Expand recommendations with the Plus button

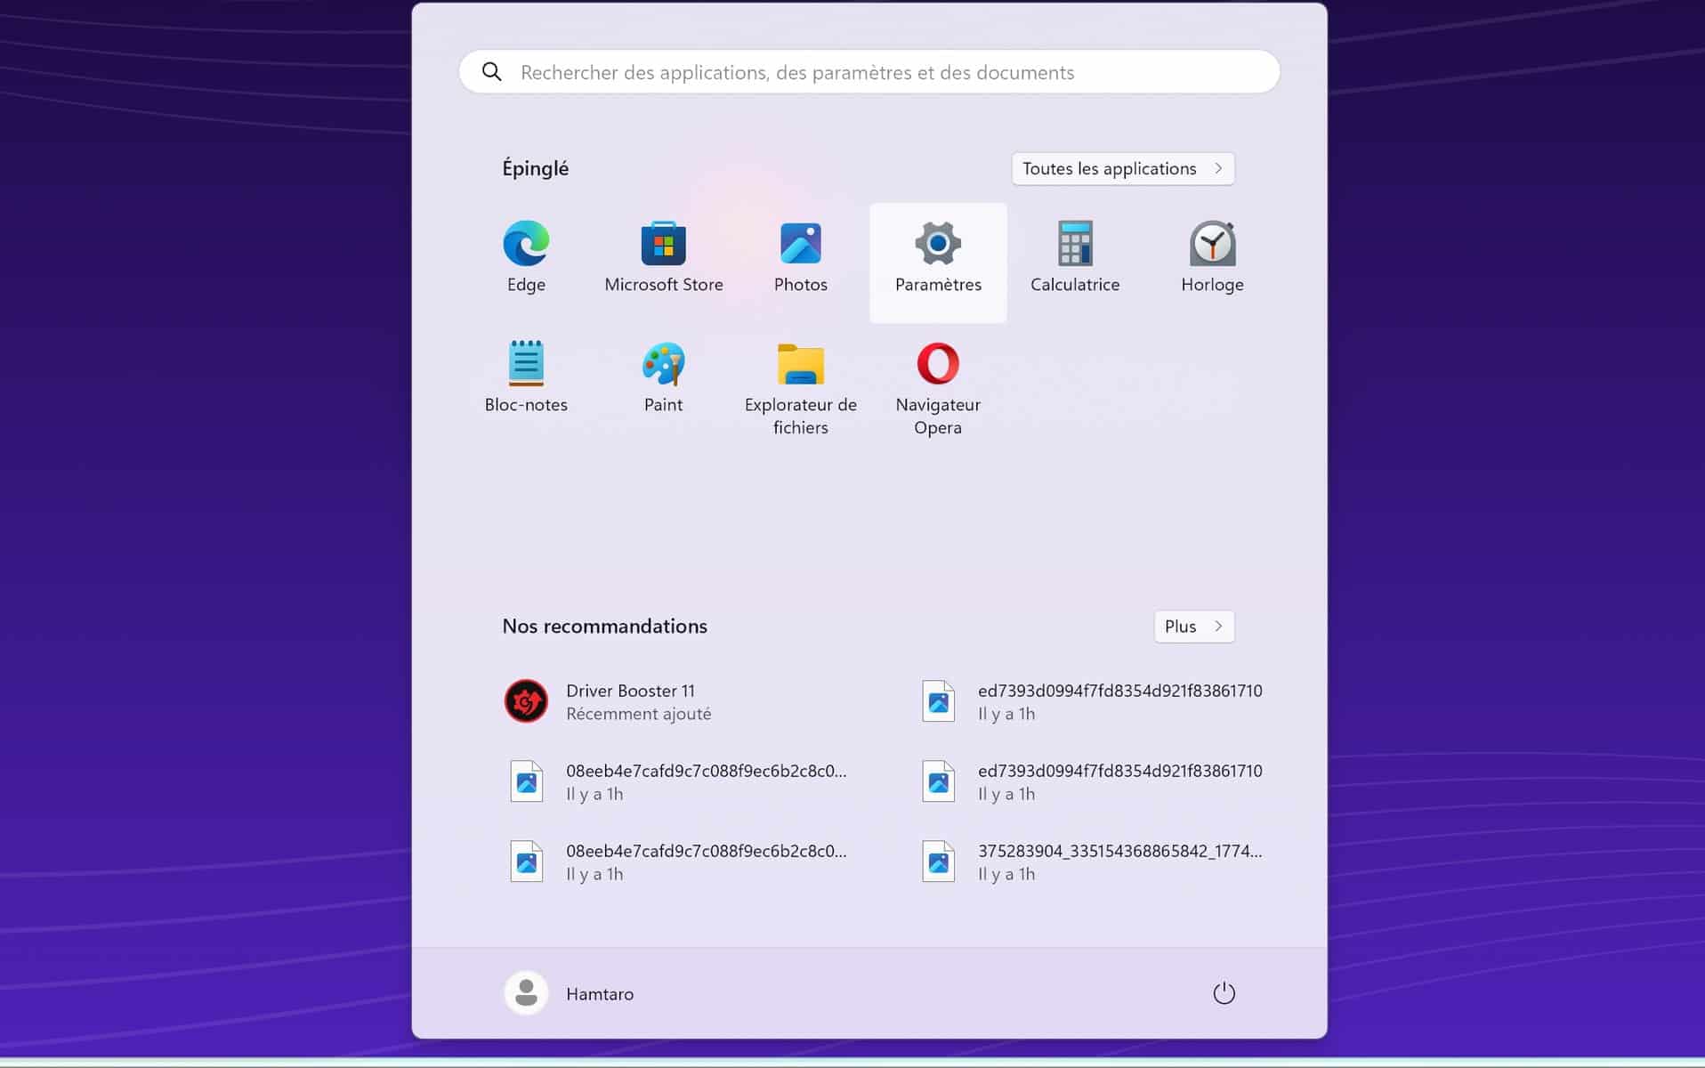pos(1193,627)
